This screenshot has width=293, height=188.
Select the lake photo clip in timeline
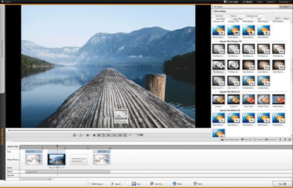click(x=57, y=159)
